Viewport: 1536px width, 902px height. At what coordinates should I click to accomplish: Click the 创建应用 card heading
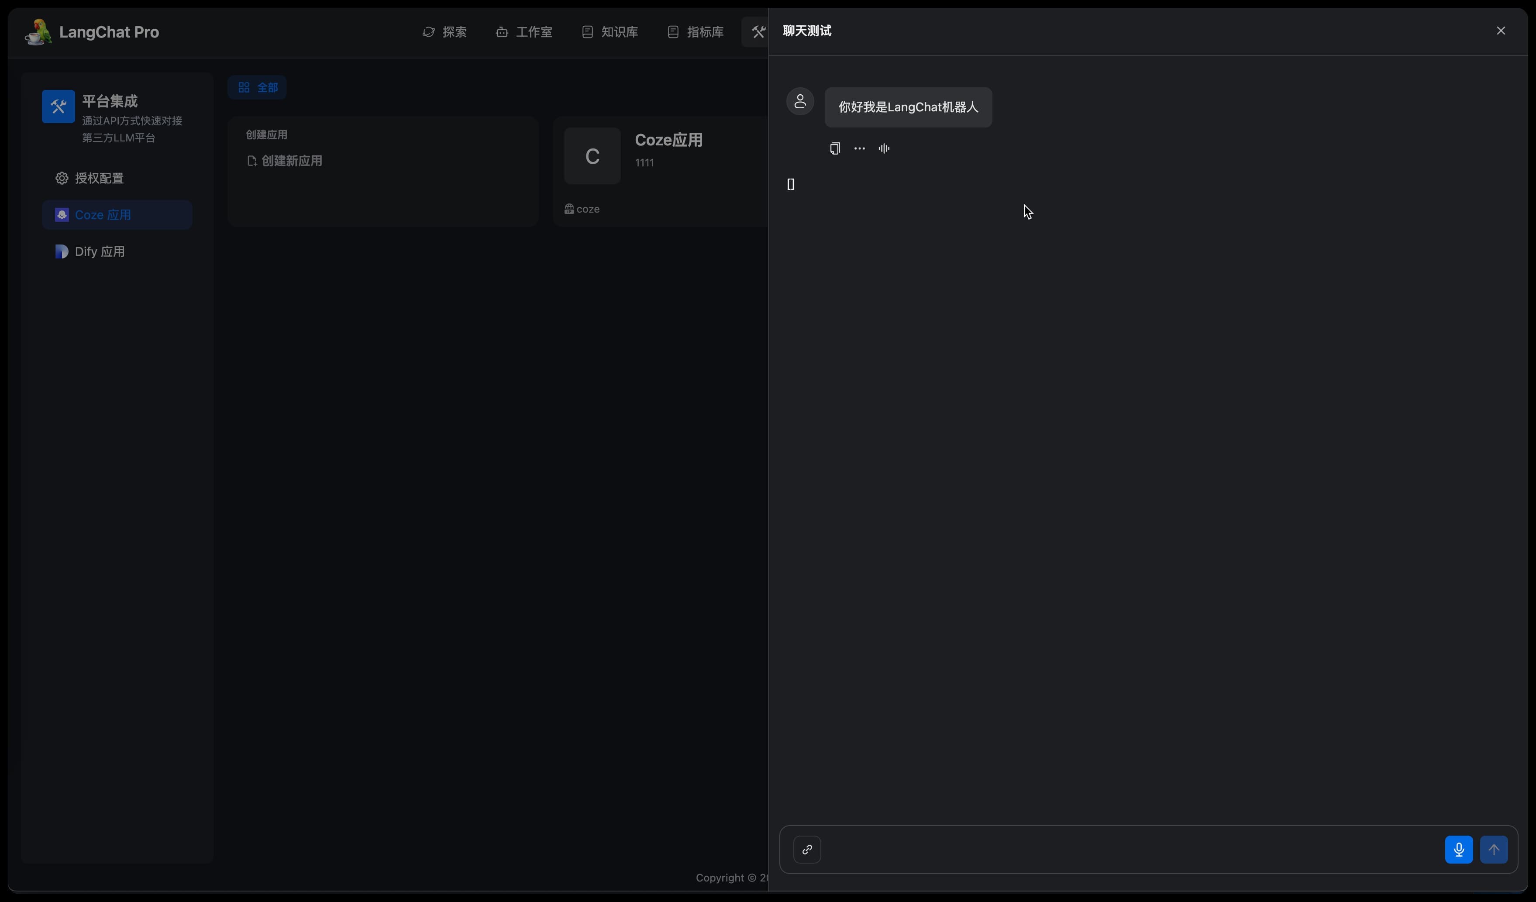click(x=266, y=135)
